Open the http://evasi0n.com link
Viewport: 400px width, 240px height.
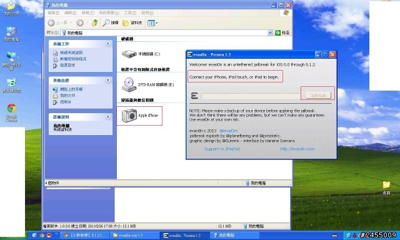pyautogui.click(x=297, y=149)
